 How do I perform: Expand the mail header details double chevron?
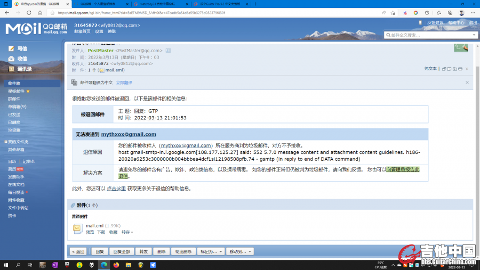click(467, 69)
